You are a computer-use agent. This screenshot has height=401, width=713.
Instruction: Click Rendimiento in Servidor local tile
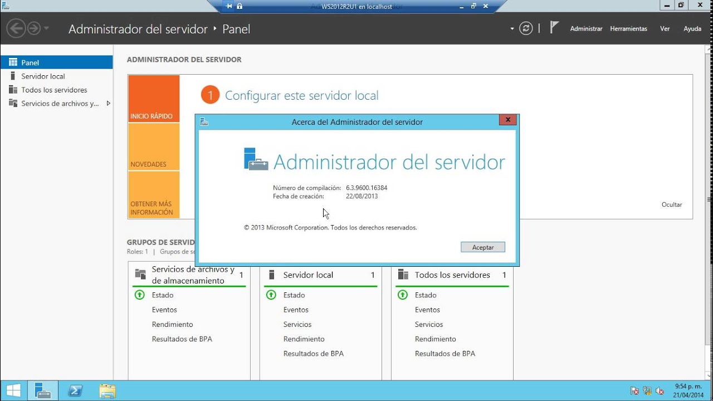coord(304,339)
